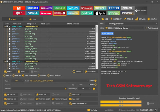Open the Fastboot lightning tool

click(116, 19)
